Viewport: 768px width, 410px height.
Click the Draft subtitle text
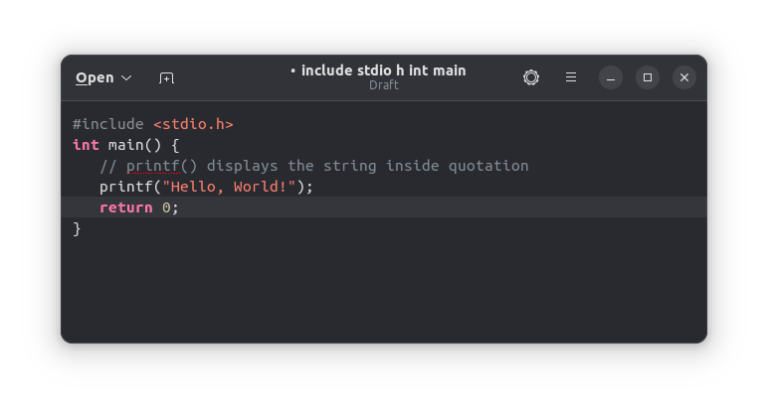[383, 85]
